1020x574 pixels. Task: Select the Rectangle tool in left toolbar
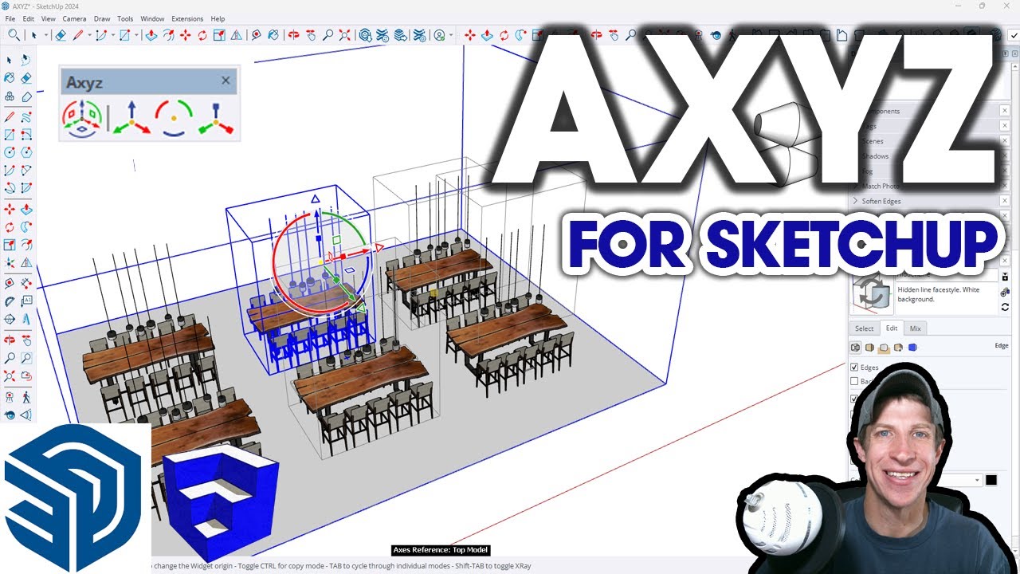click(9, 134)
